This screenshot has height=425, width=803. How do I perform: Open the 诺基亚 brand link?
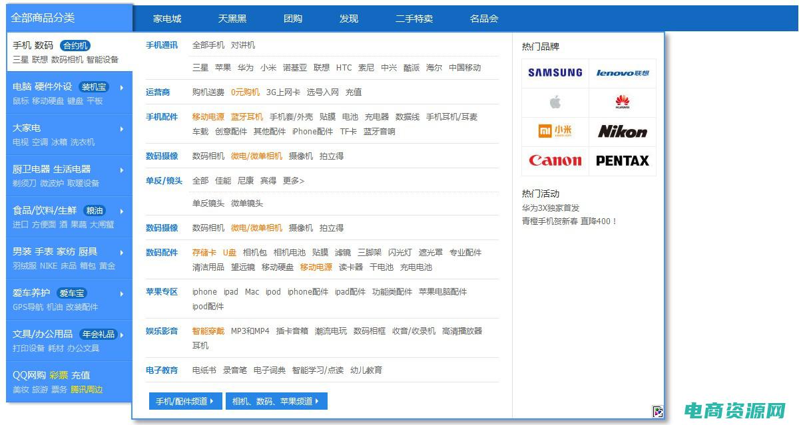click(x=295, y=68)
